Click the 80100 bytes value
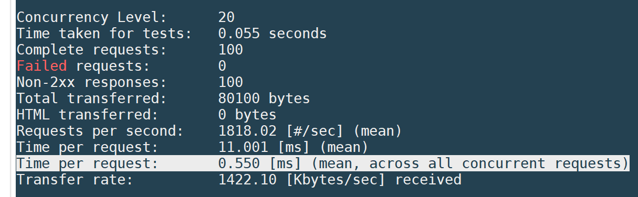This screenshot has width=638, height=197. point(264,98)
